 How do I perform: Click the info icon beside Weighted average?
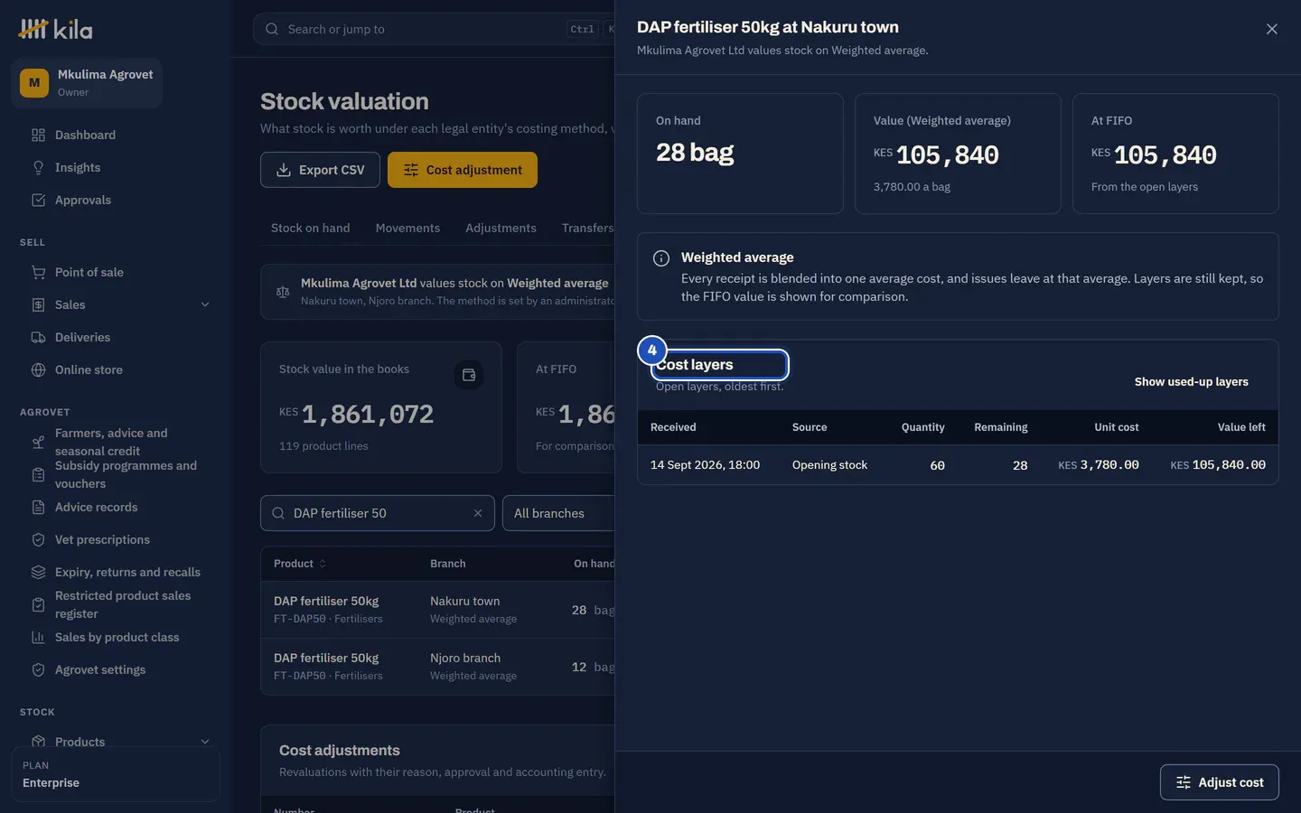pos(661,258)
